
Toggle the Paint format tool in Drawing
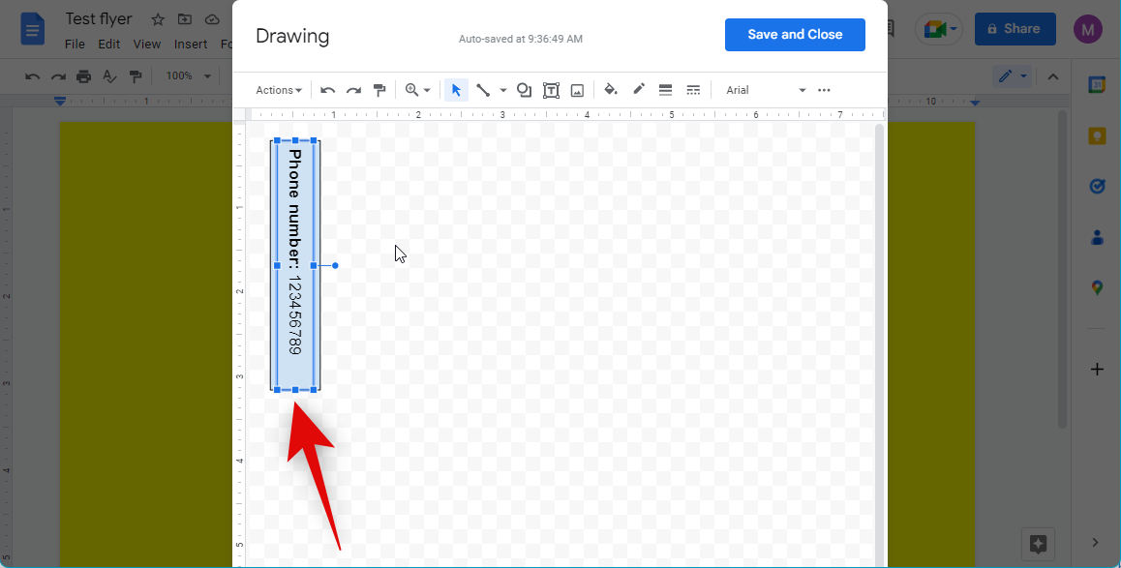(x=379, y=90)
